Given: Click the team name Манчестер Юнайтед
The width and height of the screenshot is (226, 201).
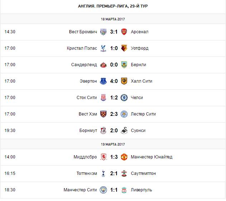Looking at the screenshot, I should click(152, 157).
